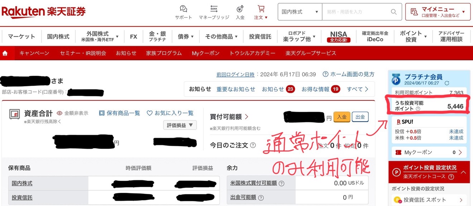
Task: Open お知らせ with 23 badge
Action: 278,89
